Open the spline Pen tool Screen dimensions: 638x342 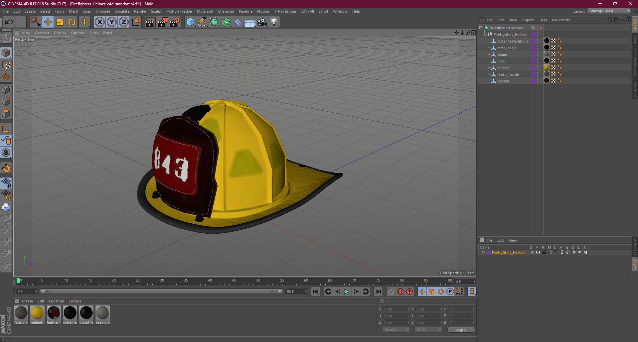tap(202, 22)
